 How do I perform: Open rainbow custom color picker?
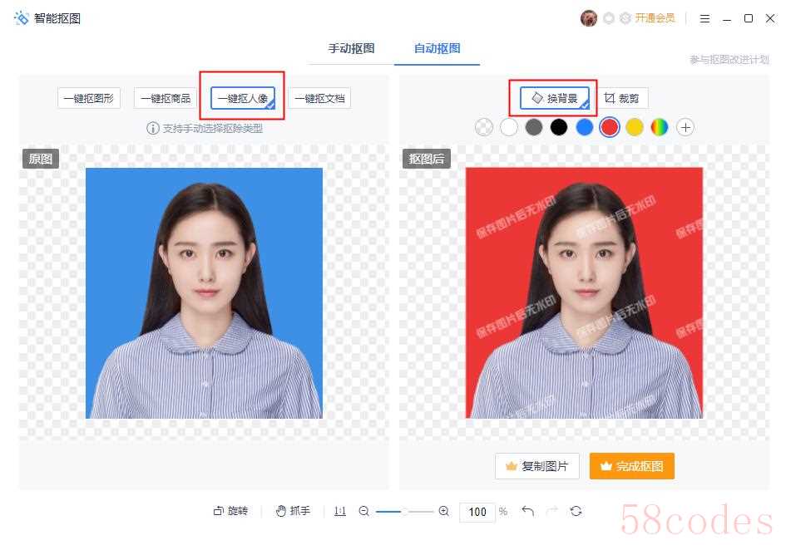coord(660,127)
